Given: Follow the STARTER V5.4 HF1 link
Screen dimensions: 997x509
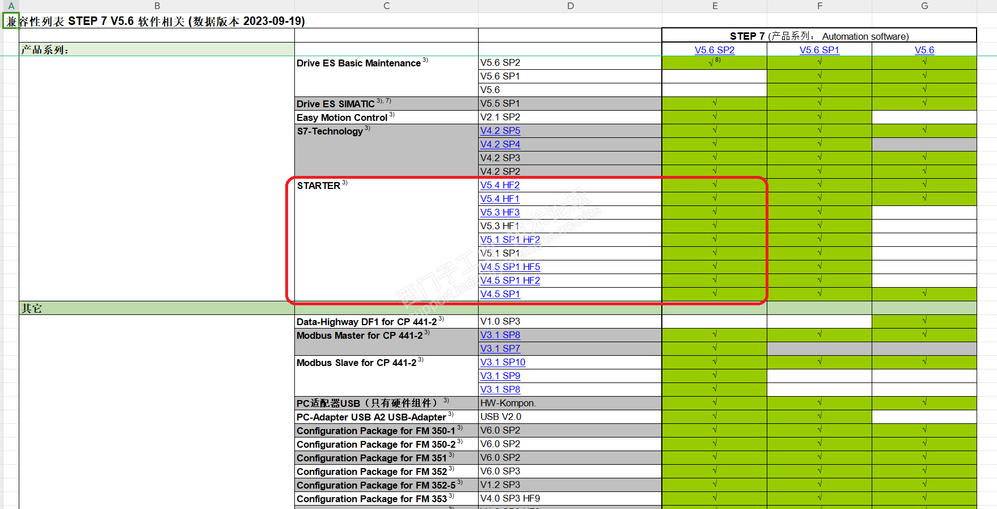Looking at the screenshot, I should pyautogui.click(x=500, y=199).
